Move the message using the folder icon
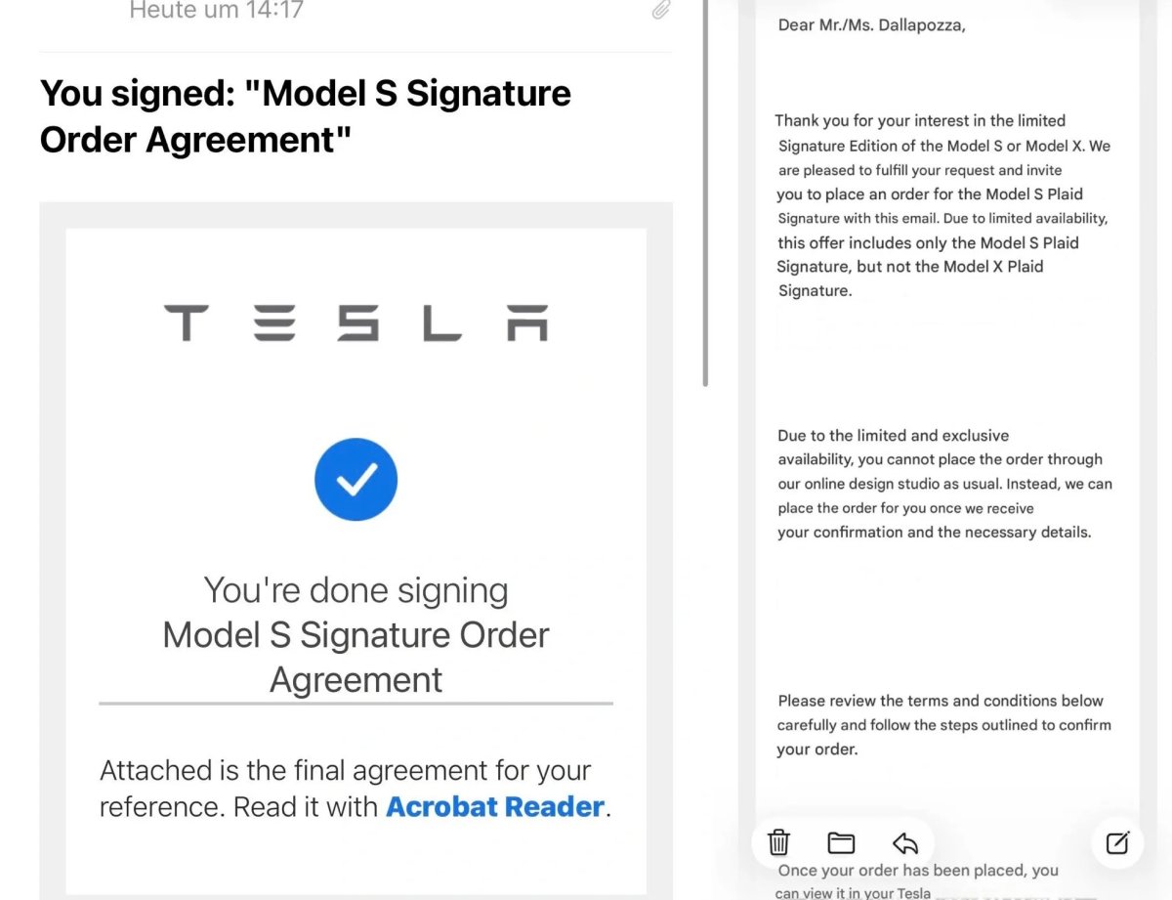1172x900 pixels. 841,842
